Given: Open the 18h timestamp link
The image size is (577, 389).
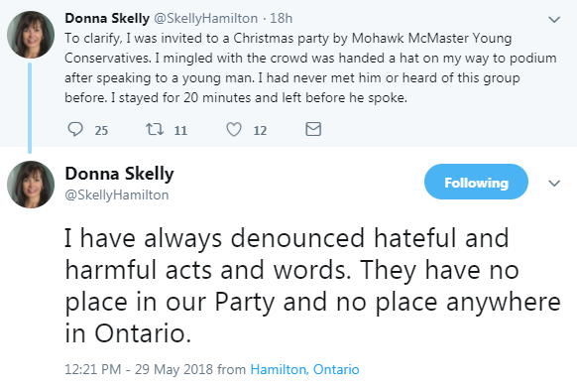Looking at the screenshot, I should (282, 18).
